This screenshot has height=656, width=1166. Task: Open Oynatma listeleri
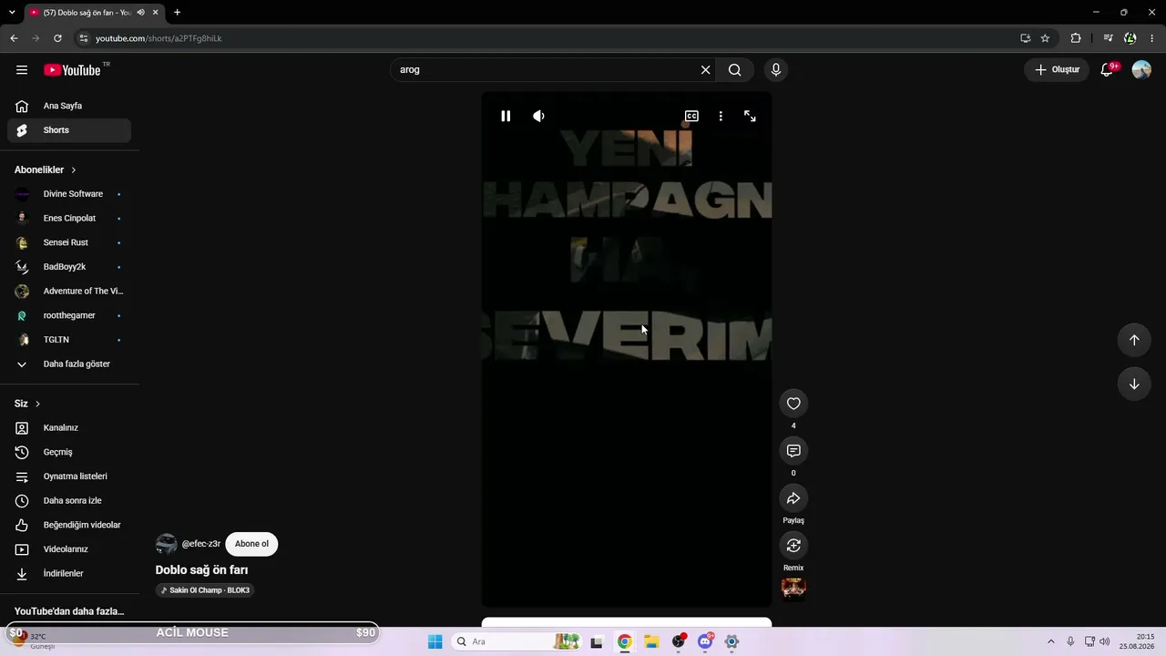click(x=69, y=477)
